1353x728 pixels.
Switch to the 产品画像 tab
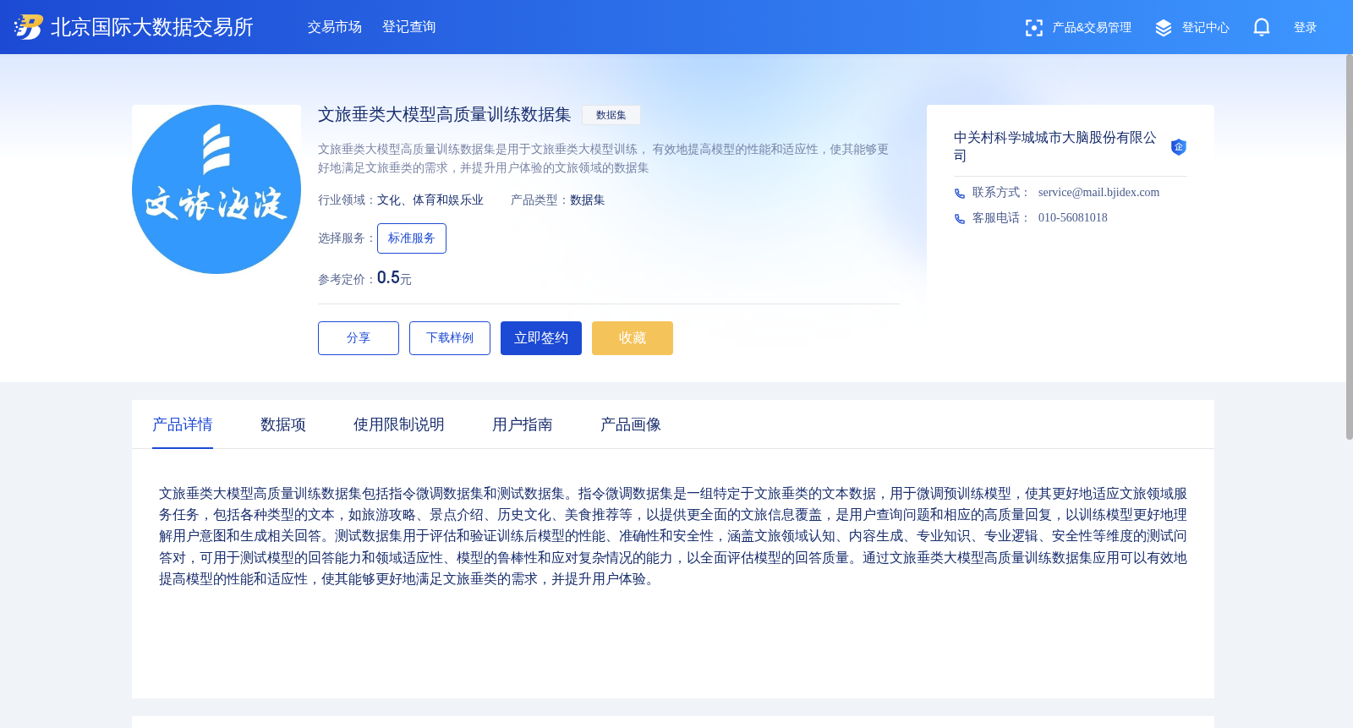pyautogui.click(x=631, y=424)
